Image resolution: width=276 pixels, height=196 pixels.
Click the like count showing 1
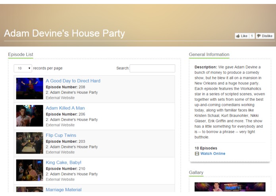252,36
